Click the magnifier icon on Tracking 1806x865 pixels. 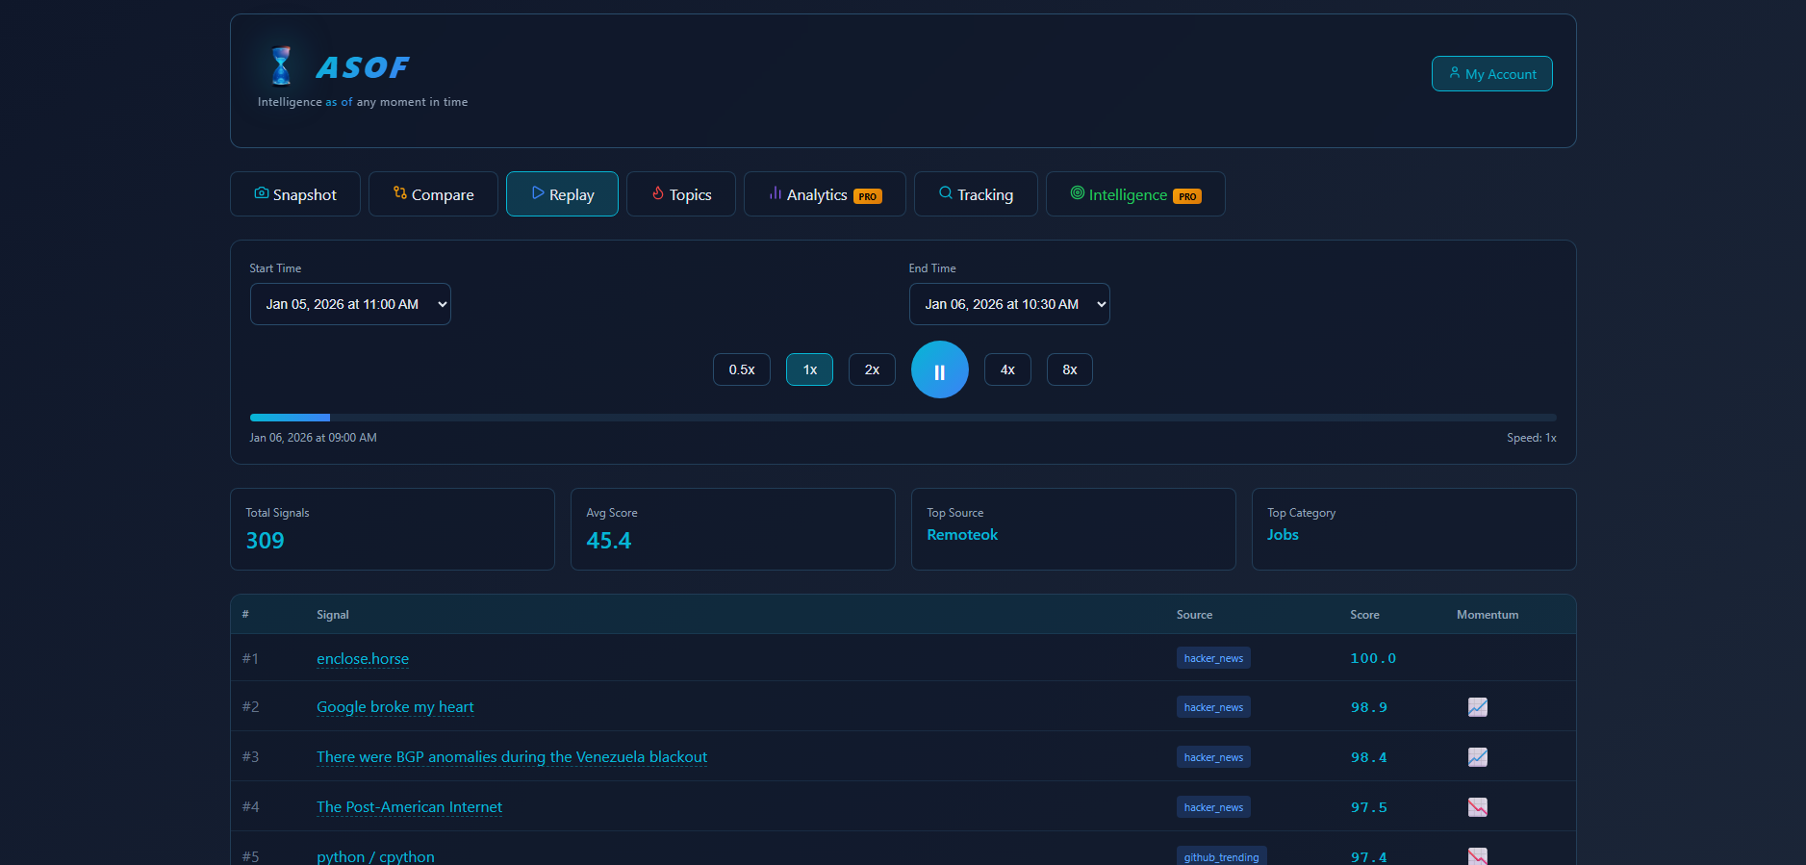[x=946, y=193]
